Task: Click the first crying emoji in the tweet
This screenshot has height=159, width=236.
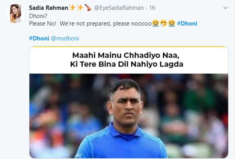Action: tap(156, 24)
